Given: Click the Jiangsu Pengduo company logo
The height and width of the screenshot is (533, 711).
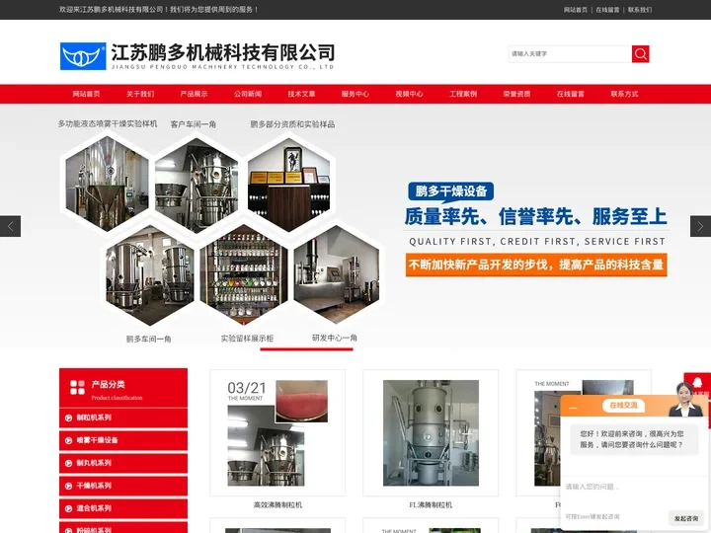Looking at the screenshot, I should 197,56.
